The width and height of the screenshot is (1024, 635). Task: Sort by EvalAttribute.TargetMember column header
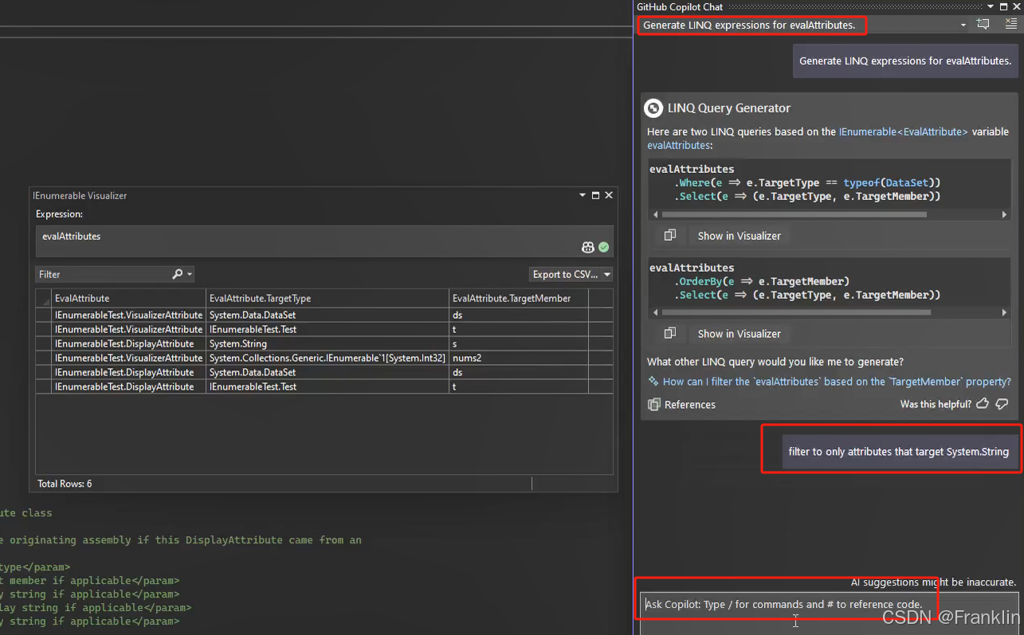click(519, 298)
